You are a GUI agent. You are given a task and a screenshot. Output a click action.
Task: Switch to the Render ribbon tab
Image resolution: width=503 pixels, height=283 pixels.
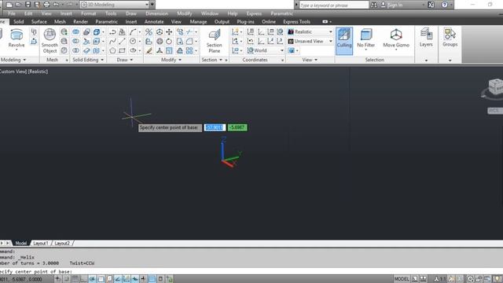coord(80,21)
